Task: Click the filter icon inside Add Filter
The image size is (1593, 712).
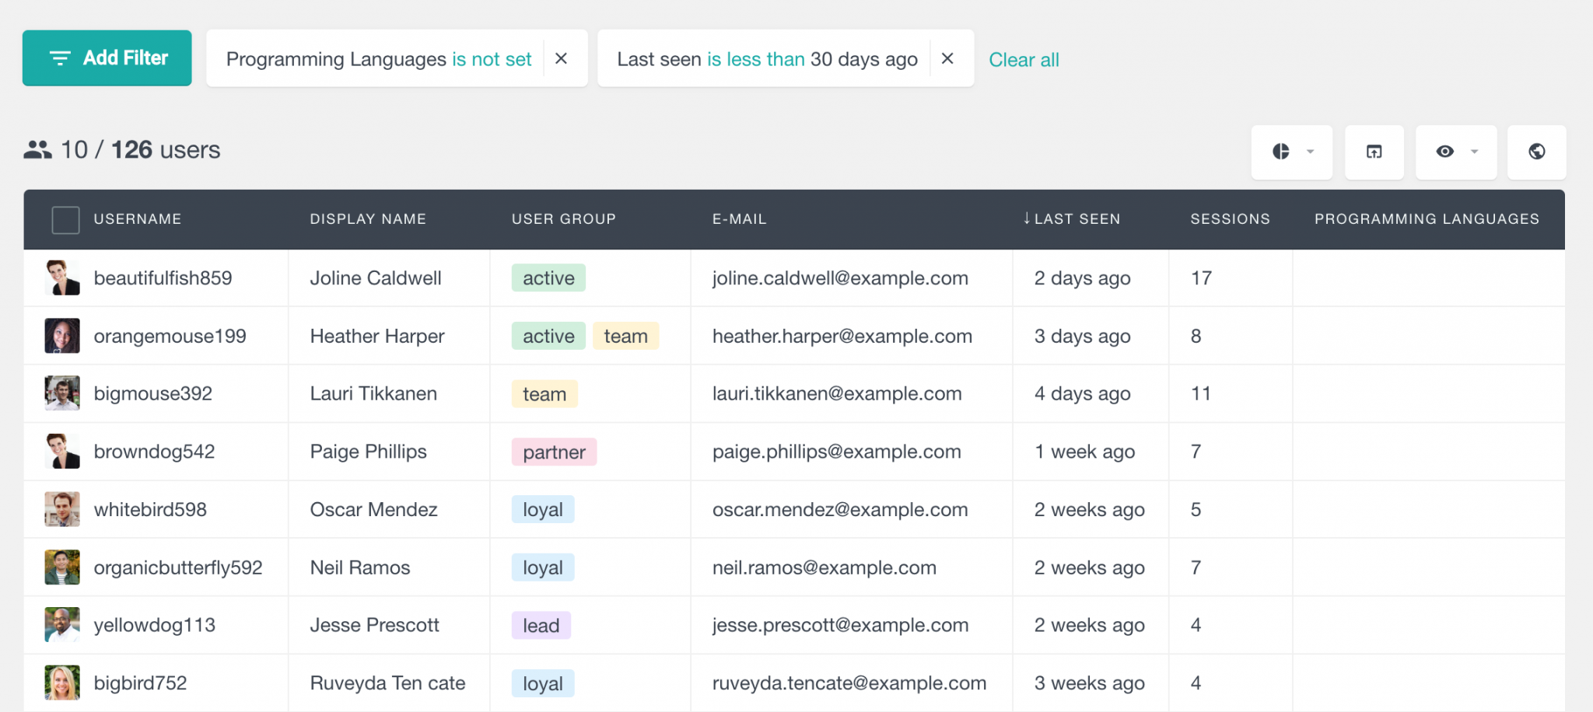Action: (60, 58)
